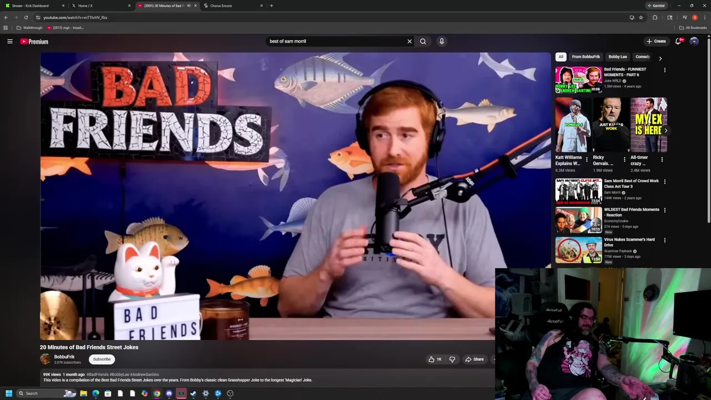711x400 pixels.
Task: Open YouTube notifications bell
Action: (678, 41)
